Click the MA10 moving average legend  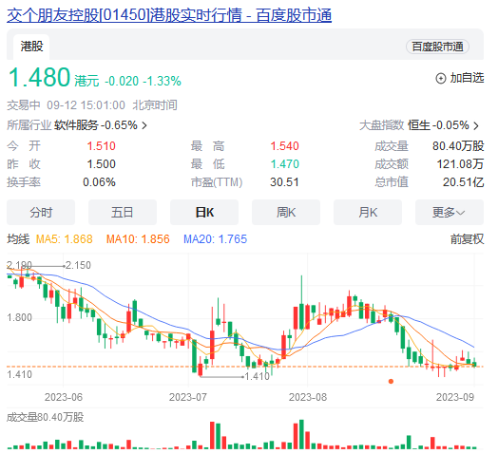pyautogui.click(x=138, y=239)
